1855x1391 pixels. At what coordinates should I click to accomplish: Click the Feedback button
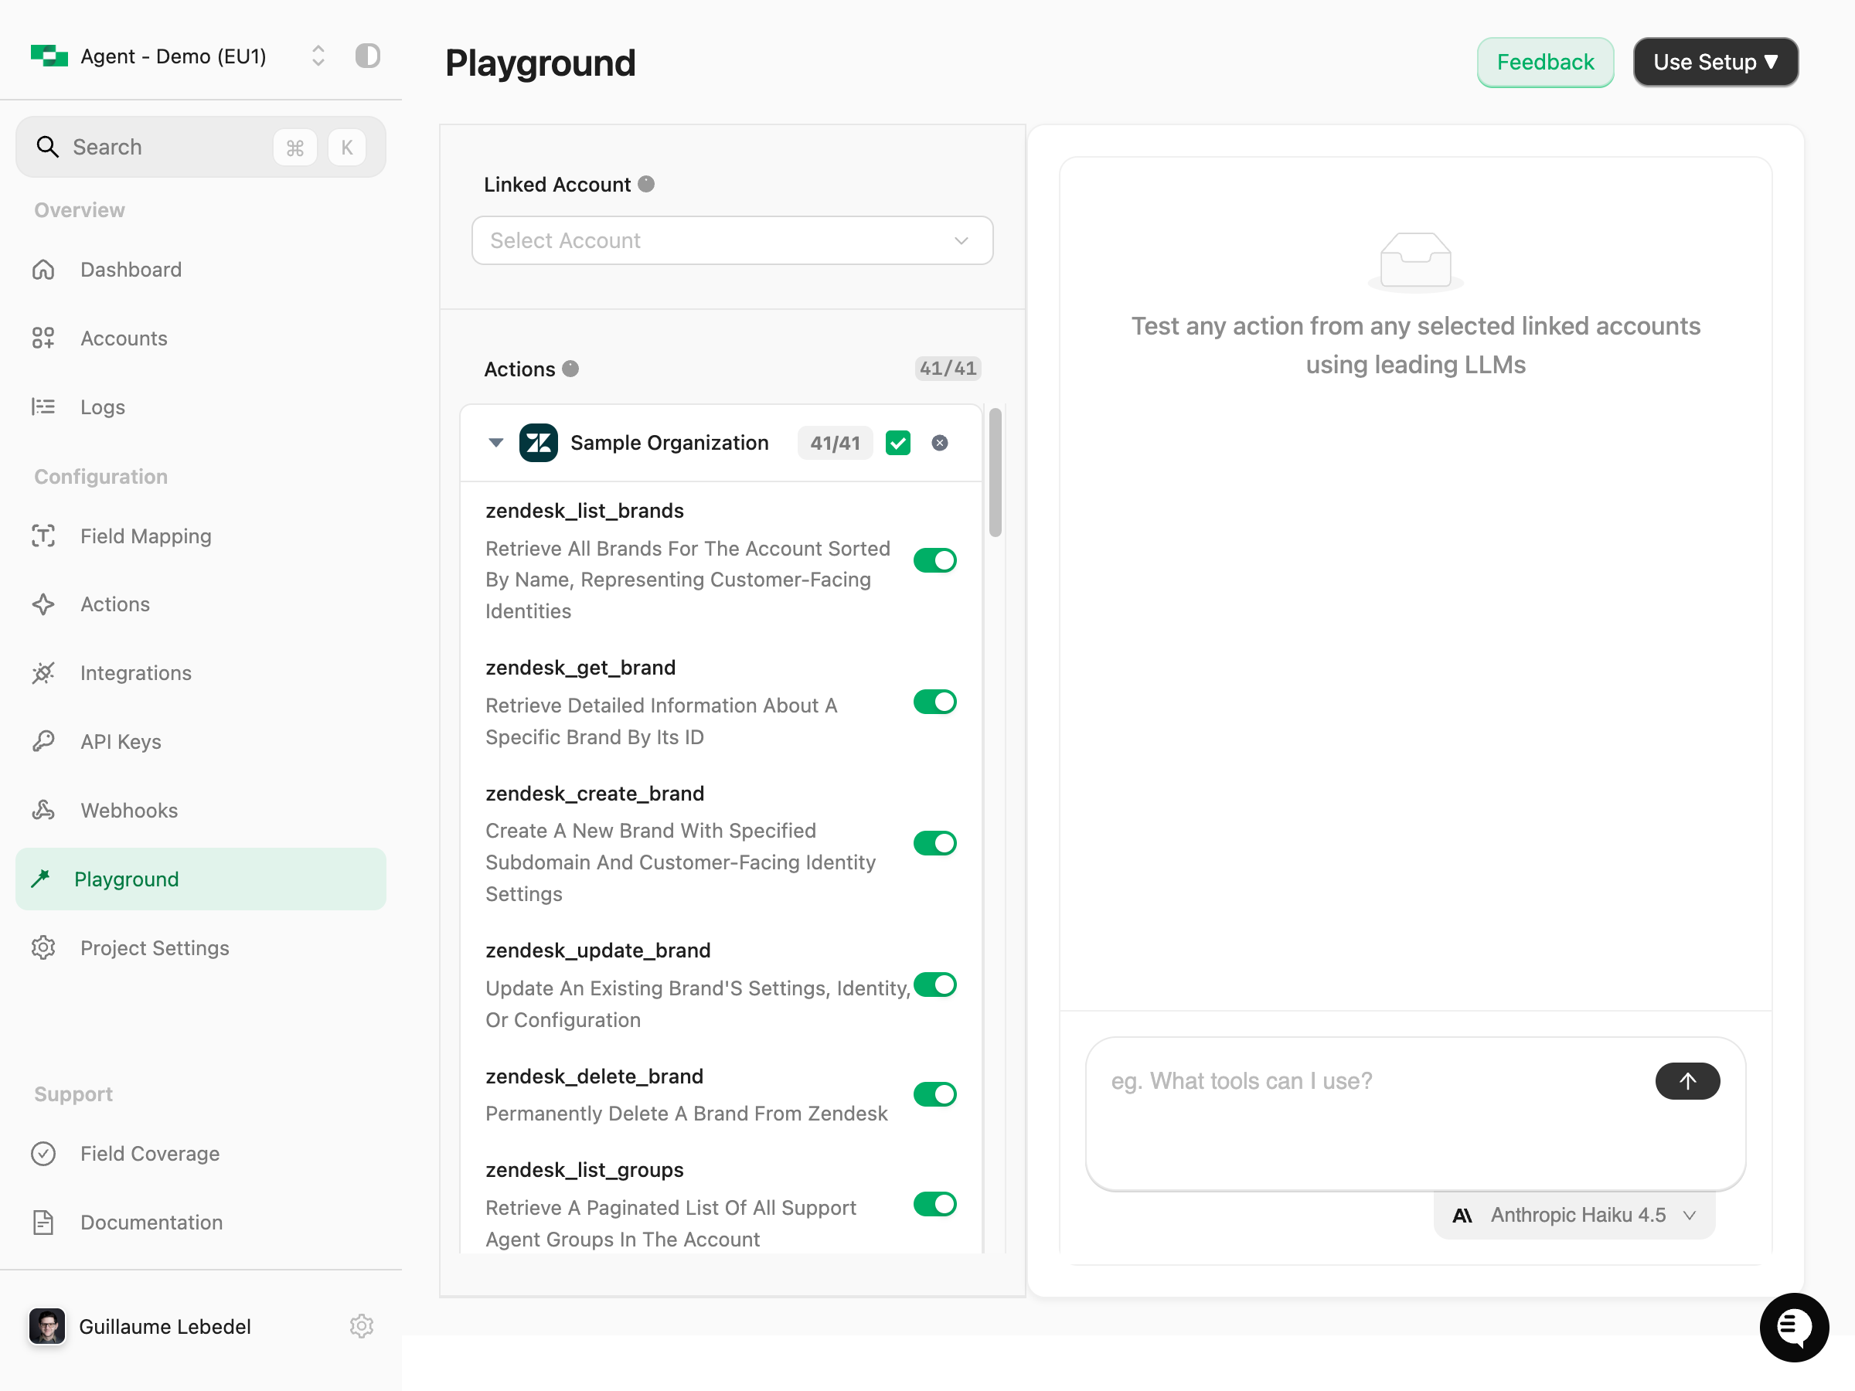coord(1545,62)
